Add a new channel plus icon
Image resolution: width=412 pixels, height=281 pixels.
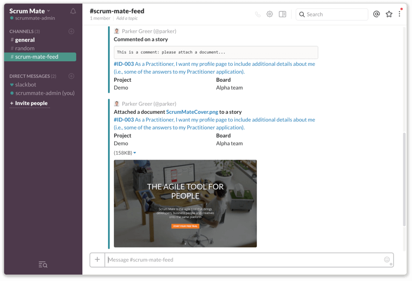(x=71, y=31)
